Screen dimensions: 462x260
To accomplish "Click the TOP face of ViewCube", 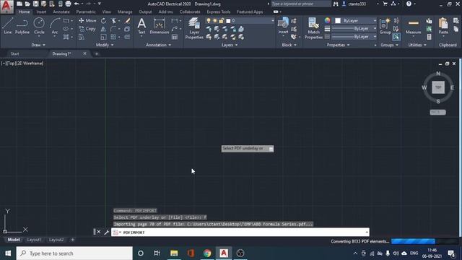I will tap(438, 87).
